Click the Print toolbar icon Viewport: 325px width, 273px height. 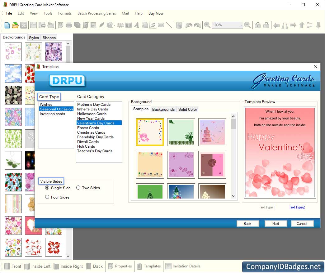pyautogui.click(x=68, y=25)
